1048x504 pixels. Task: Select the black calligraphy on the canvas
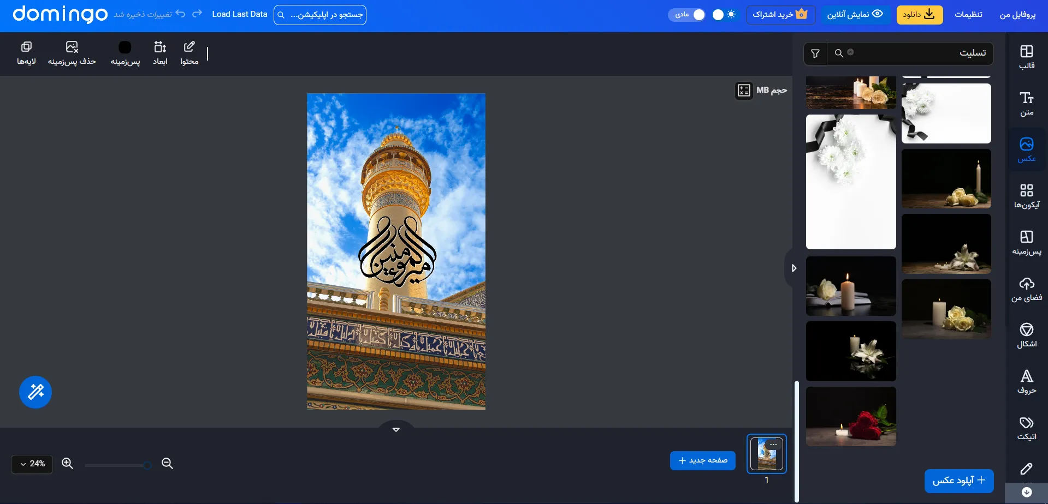tap(397, 251)
